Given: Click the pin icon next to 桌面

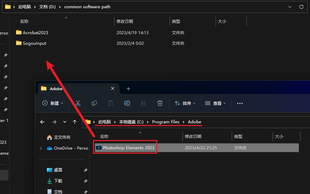Looking at the screenshot, I should tap(85, 170).
